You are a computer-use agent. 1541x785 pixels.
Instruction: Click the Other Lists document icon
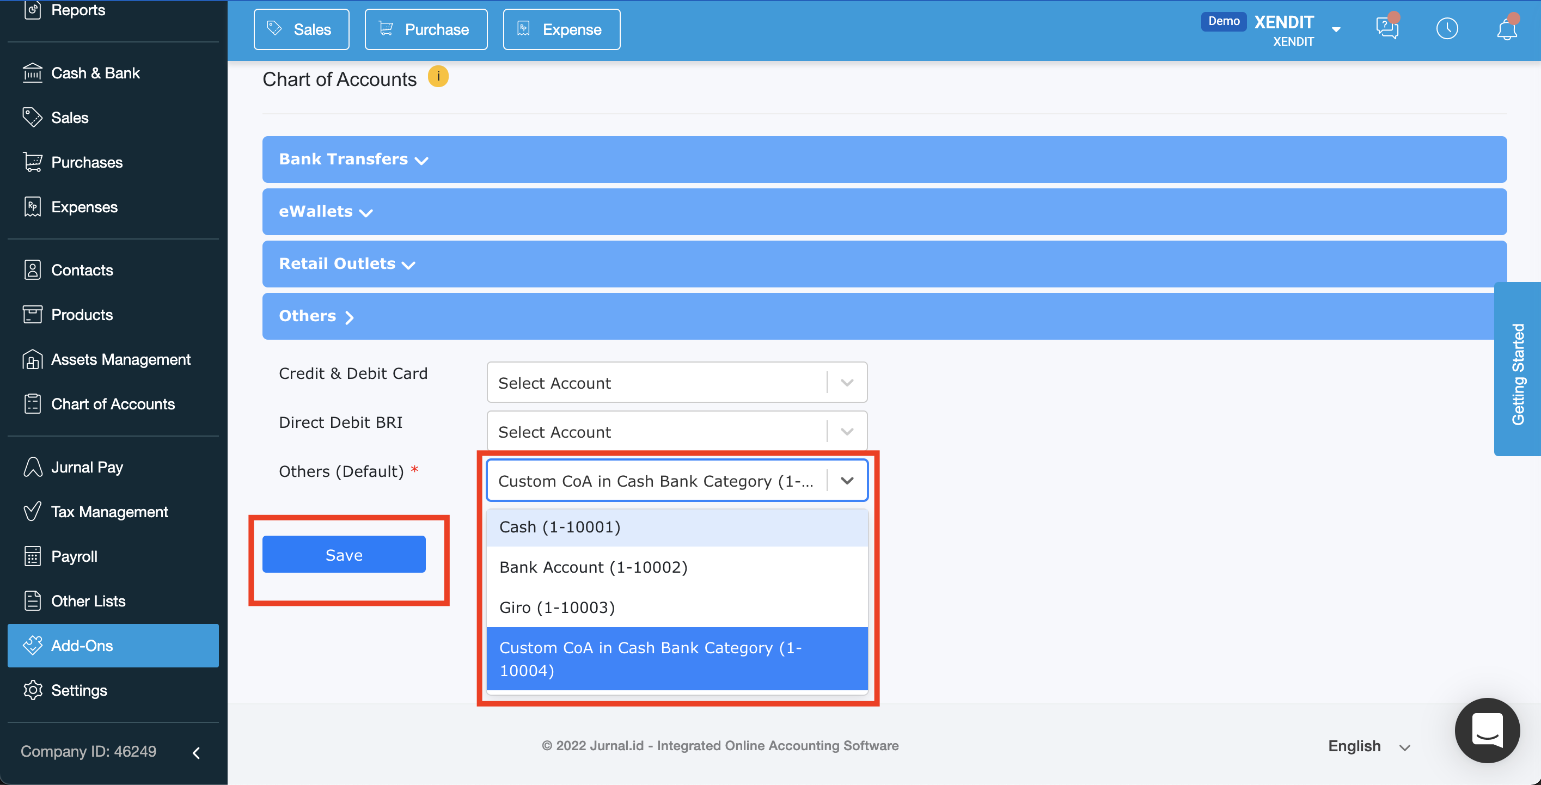[32, 601]
